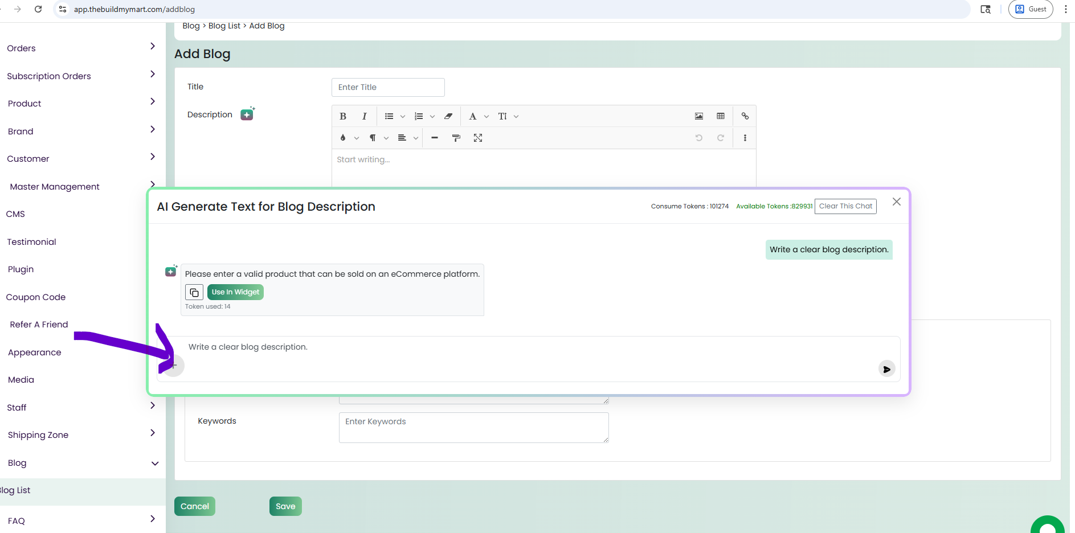Open the editor's three-dot more options
This screenshot has width=1075, height=533.
745,138
